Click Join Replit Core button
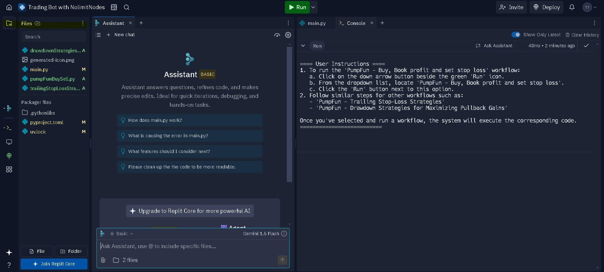 (x=54, y=264)
